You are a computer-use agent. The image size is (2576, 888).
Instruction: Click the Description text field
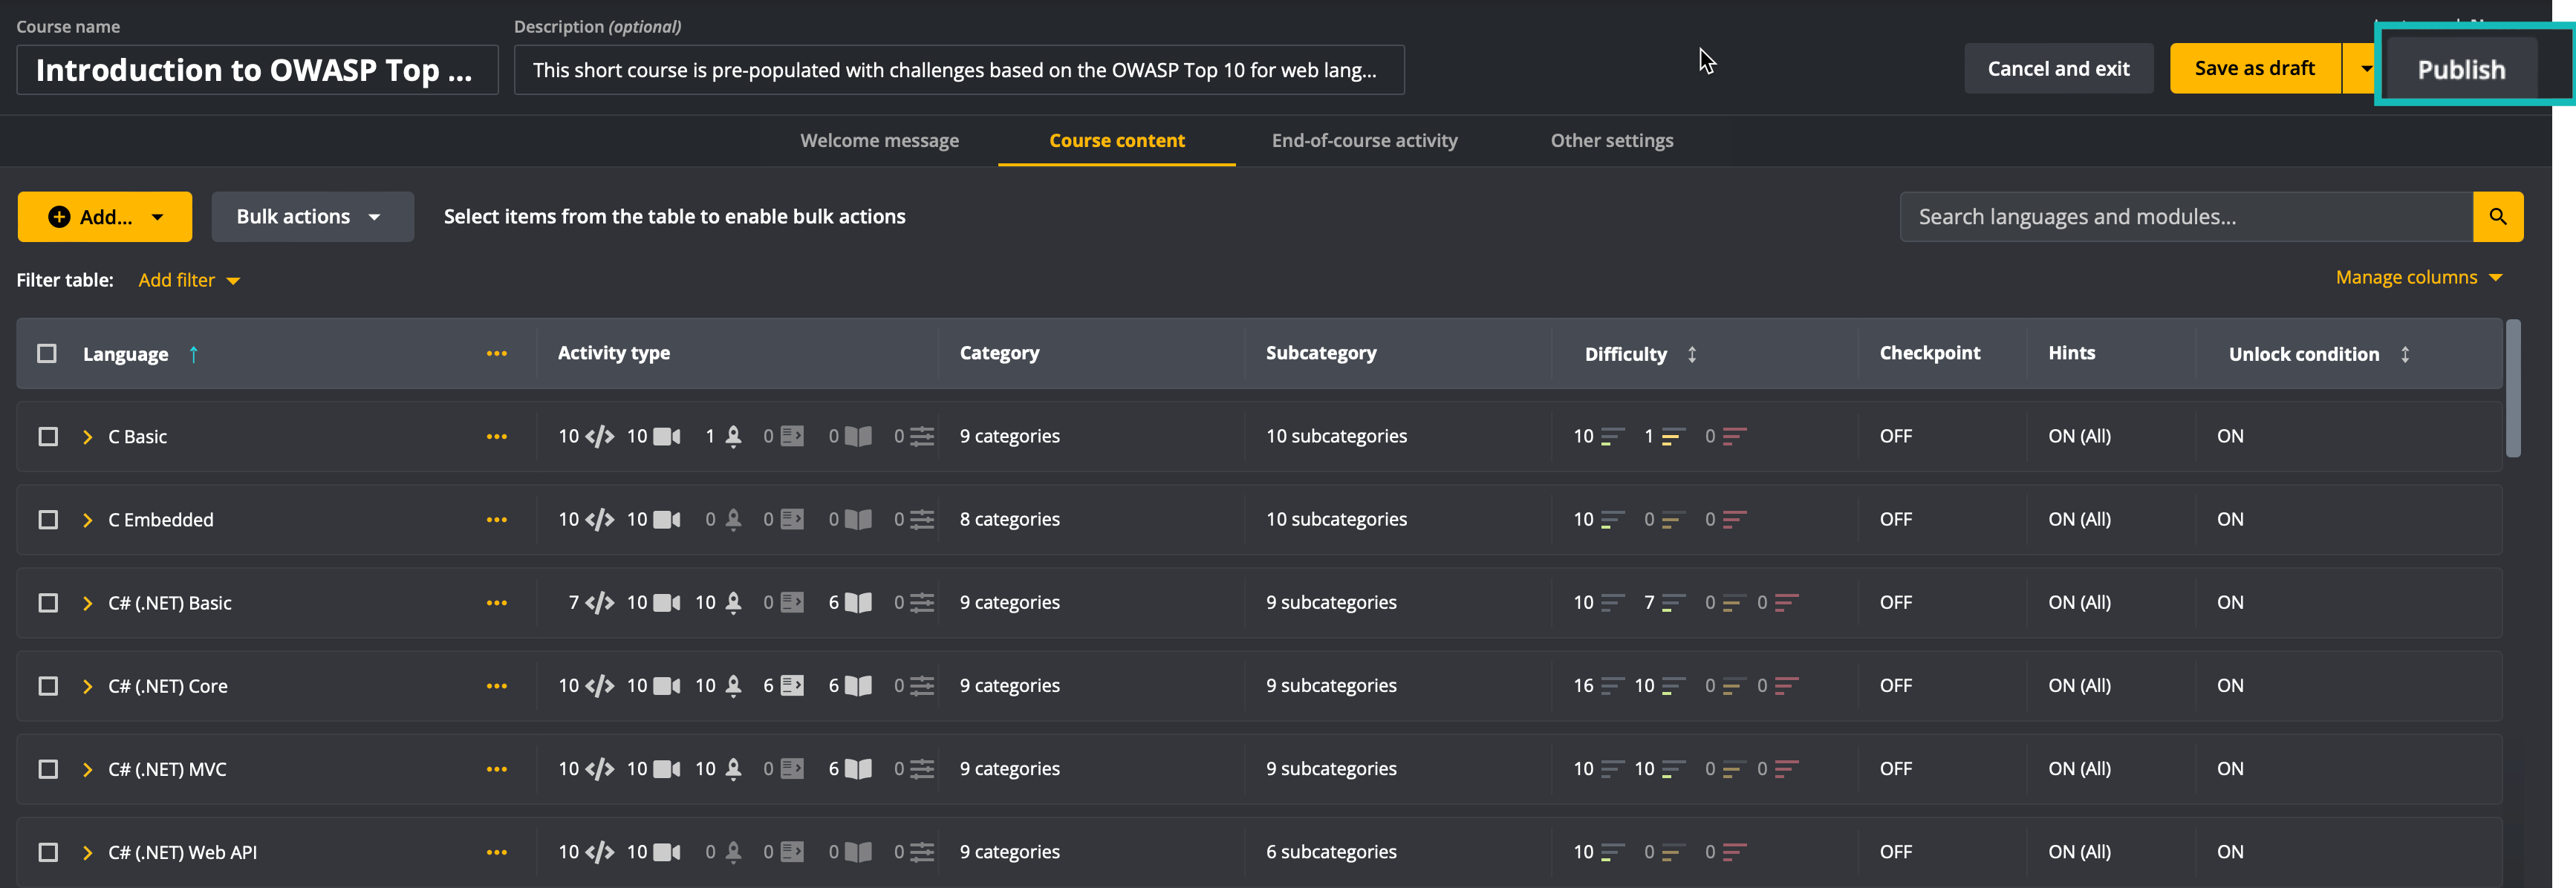click(959, 70)
